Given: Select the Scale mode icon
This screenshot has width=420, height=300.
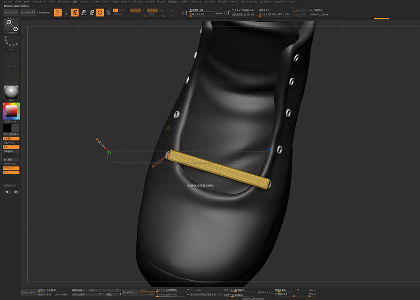Looking at the screenshot, I should coord(83,13).
